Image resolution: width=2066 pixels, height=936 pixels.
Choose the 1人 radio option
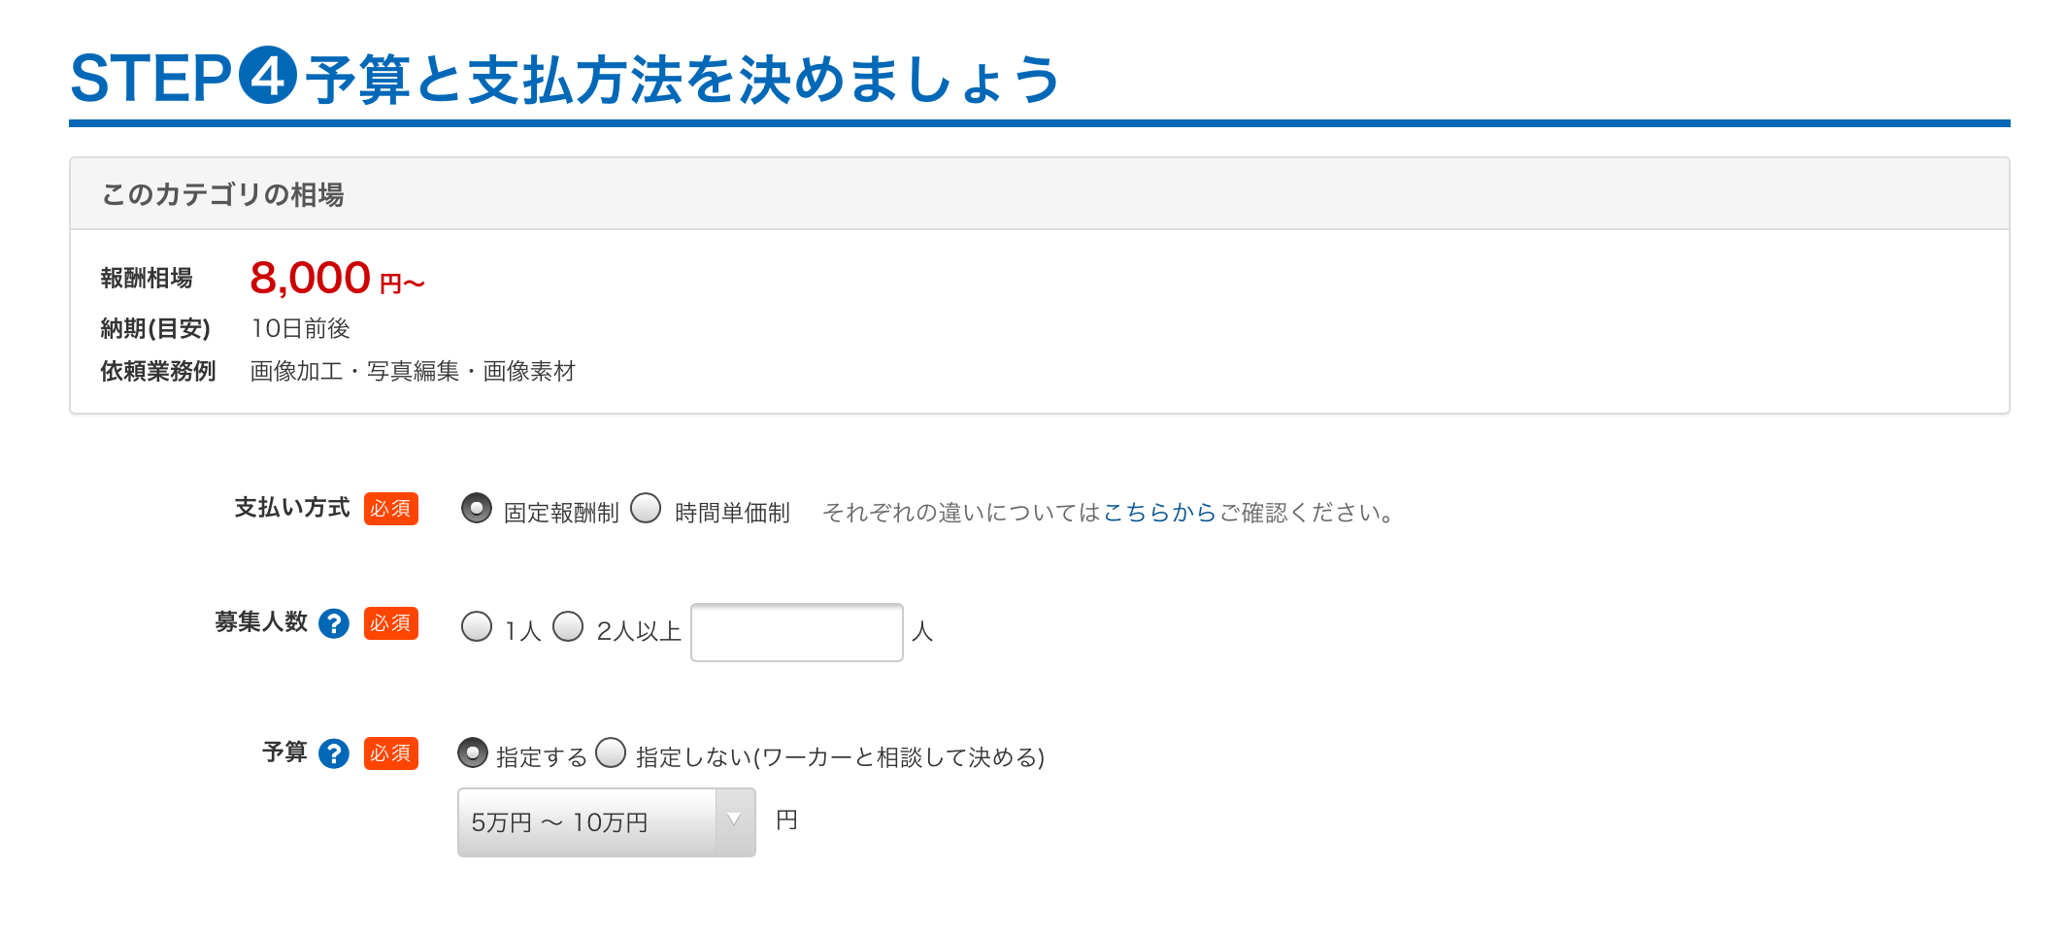477,626
